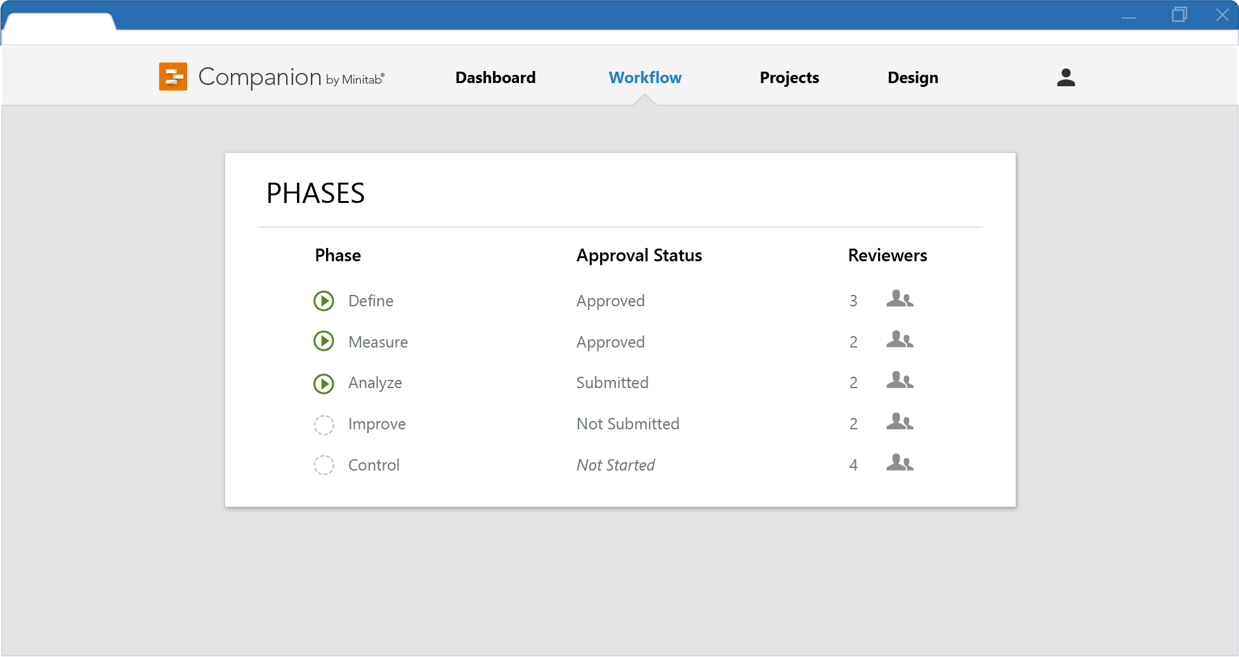Select the dashed circle next to Improve
Viewport: 1239px width, 657px height.
324,424
